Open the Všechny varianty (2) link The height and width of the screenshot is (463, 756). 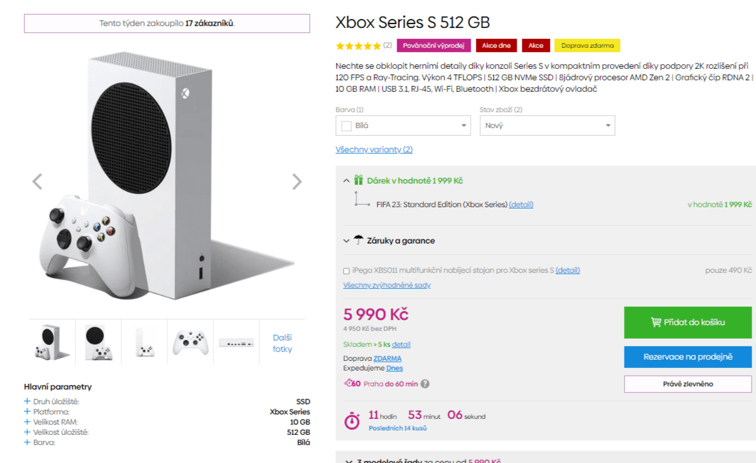click(x=374, y=149)
